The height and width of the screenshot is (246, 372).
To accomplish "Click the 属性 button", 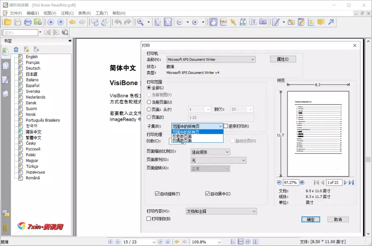I will 283,59.
